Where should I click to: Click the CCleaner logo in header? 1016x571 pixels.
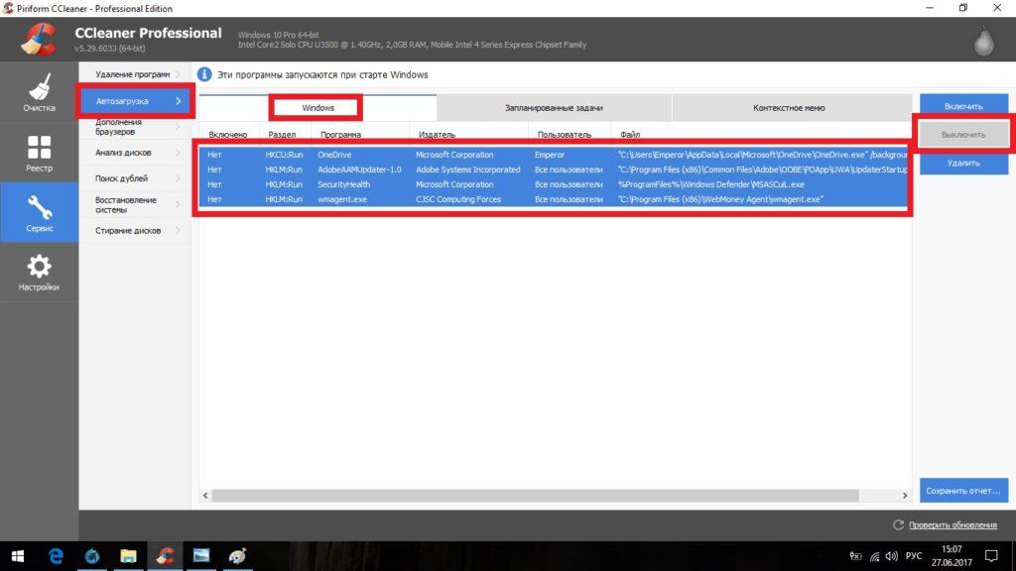pos(39,39)
